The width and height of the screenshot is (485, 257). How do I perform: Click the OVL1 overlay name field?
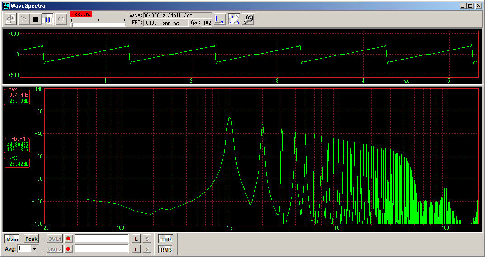tap(102, 239)
